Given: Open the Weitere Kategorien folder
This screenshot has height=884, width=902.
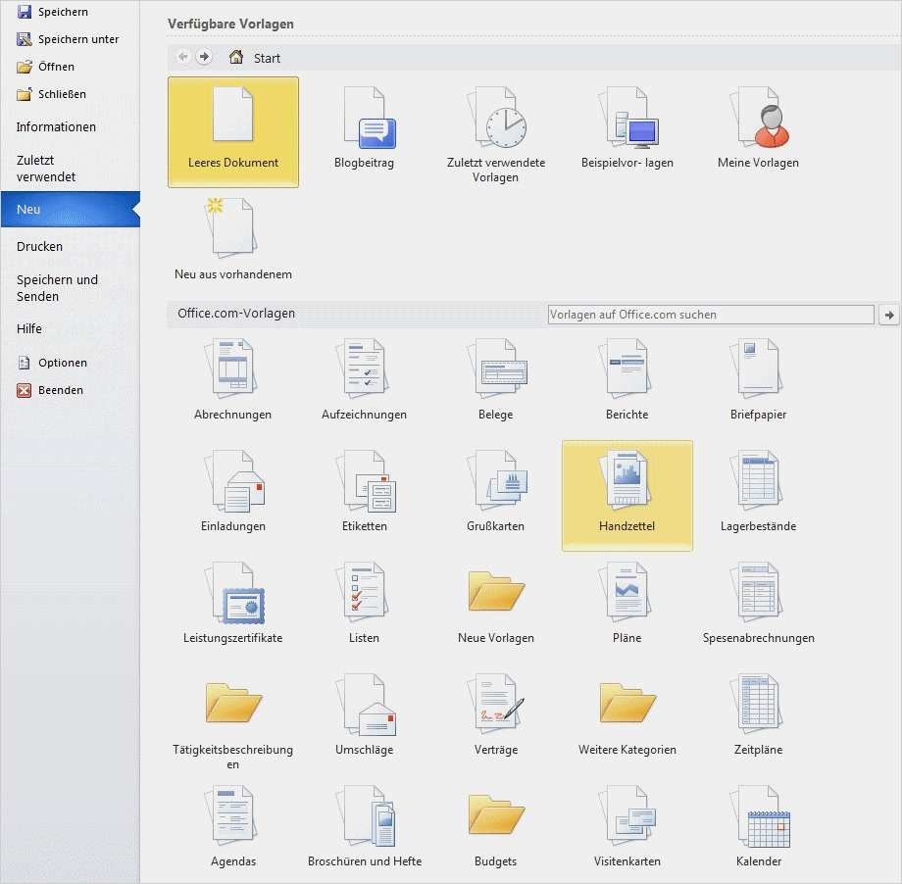Looking at the screenshot, I should 627,714.
